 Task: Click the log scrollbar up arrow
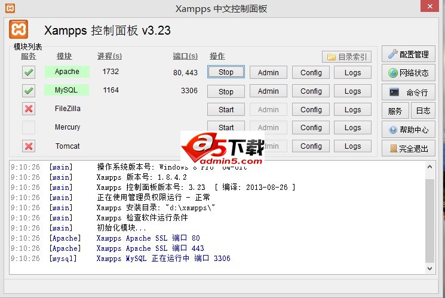tap(429, 167)
